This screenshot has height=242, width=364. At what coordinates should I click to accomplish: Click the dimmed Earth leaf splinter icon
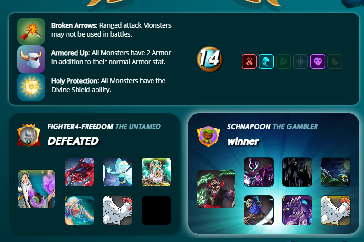click(x=283, y=61)
